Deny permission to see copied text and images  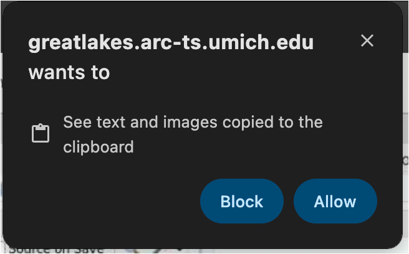point(242,201)
